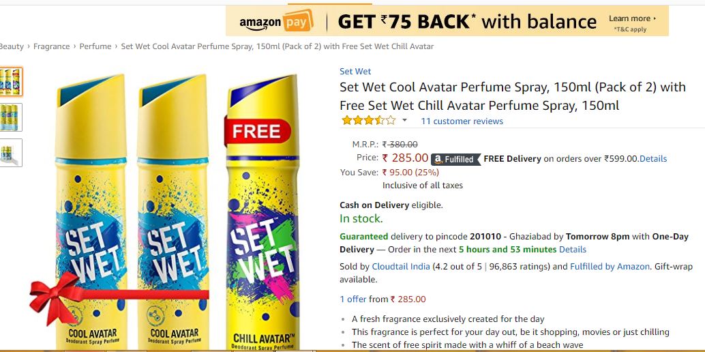
Task: Select the second product thumbnail
Action: (x=11, y=117)
